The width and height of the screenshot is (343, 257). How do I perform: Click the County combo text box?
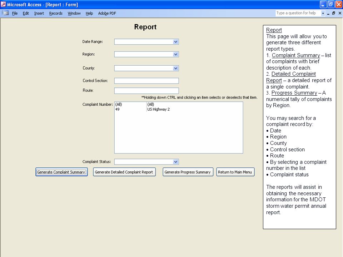[x=144, y=68]
